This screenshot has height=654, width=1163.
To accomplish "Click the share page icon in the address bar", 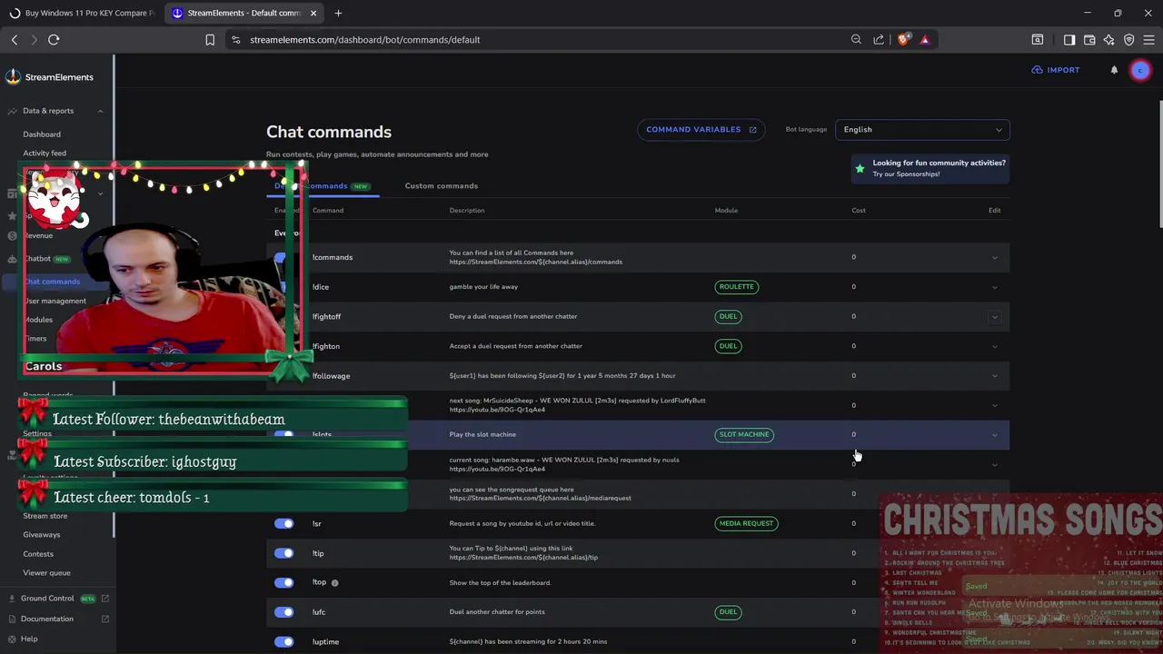I will pos(879,40).
